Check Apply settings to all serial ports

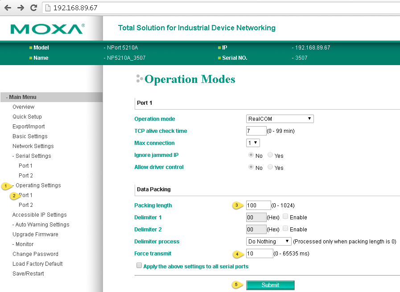(139, 266)
